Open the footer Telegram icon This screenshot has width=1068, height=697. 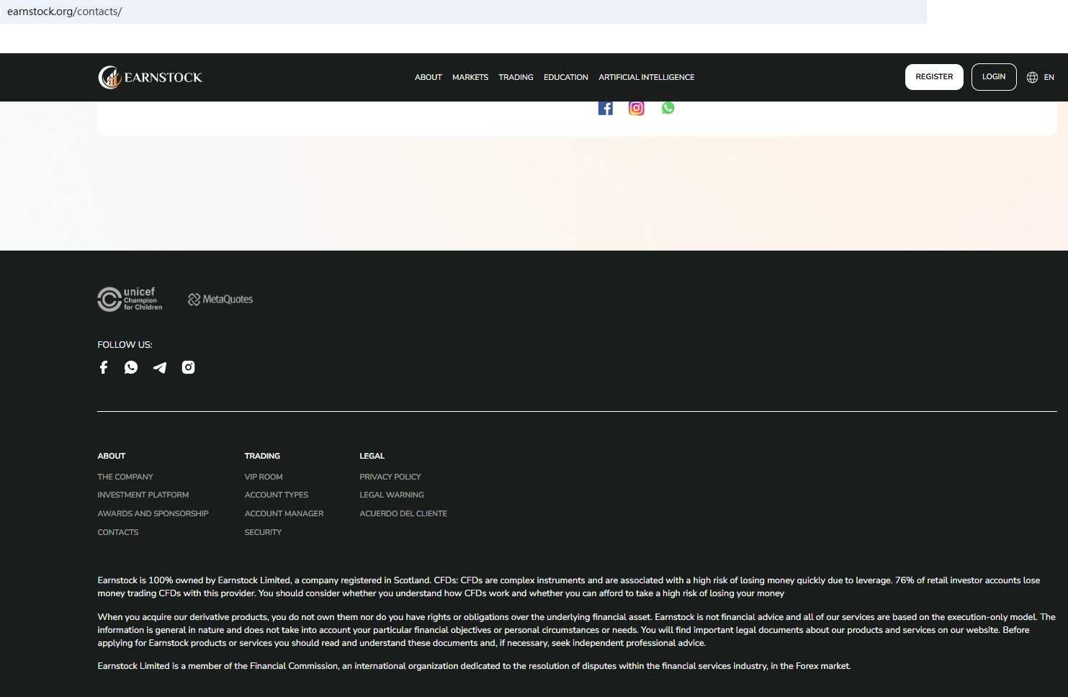point(160,367)
